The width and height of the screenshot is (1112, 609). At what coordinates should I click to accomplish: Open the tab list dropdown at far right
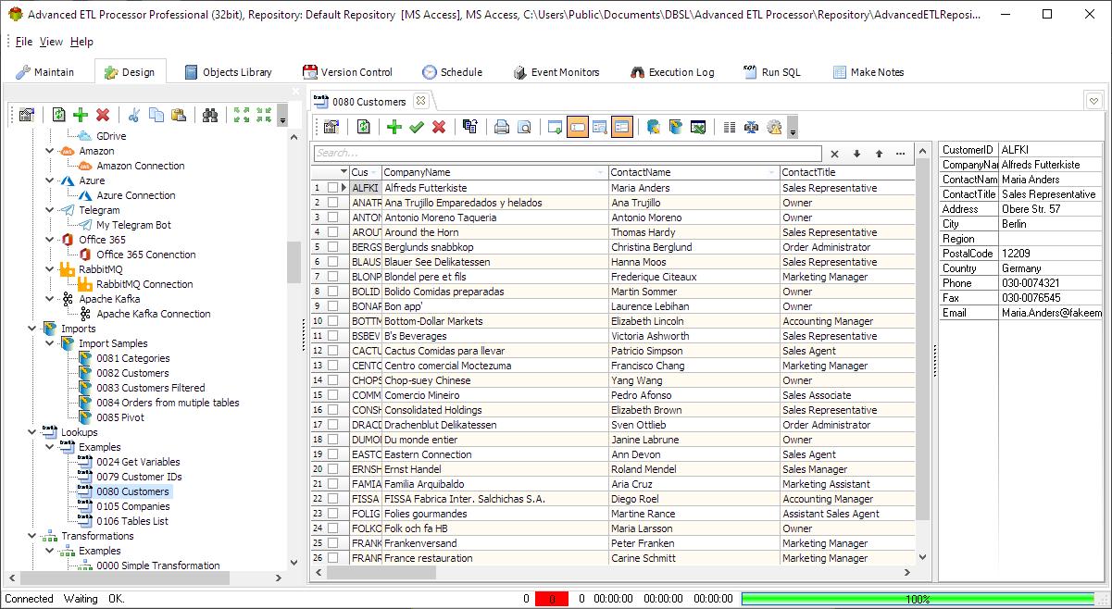tap(1093, 101)
